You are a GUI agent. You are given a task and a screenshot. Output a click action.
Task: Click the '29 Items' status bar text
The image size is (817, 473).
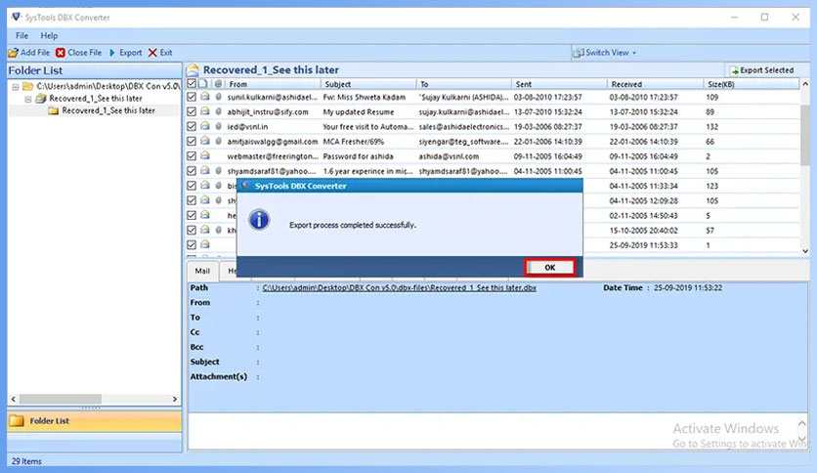[26, 461]
